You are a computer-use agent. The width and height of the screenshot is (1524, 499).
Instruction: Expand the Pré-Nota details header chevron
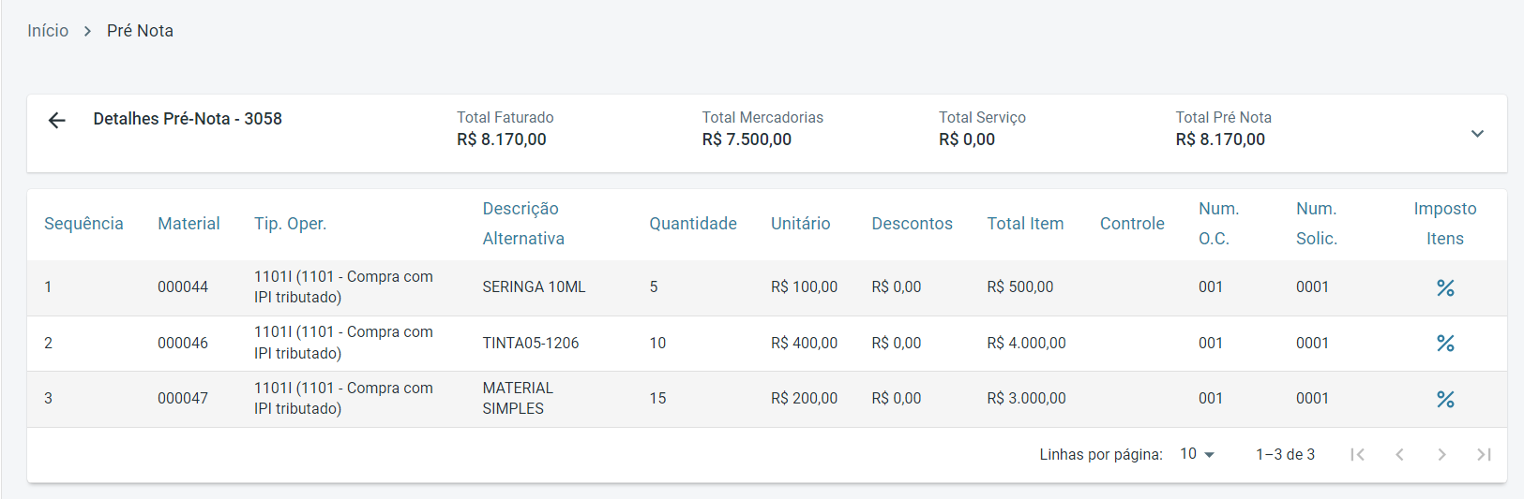[x=1477, y=134]
